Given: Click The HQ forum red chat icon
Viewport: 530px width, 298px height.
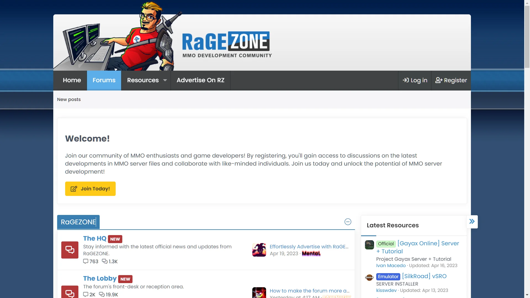Looking at the screenshot, I should pos(70,250).
